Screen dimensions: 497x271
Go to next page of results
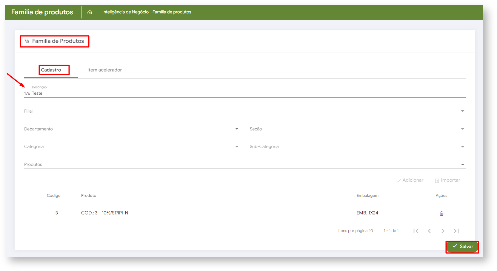(443, 231)
